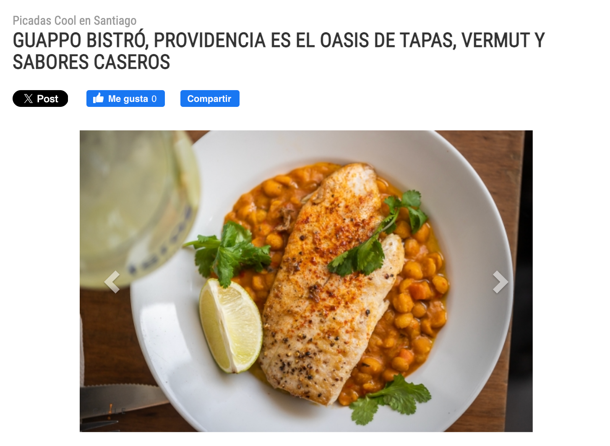Click the X logo in Post button
The height and width of the screenshot is (446, 610).
click(28, 99)
